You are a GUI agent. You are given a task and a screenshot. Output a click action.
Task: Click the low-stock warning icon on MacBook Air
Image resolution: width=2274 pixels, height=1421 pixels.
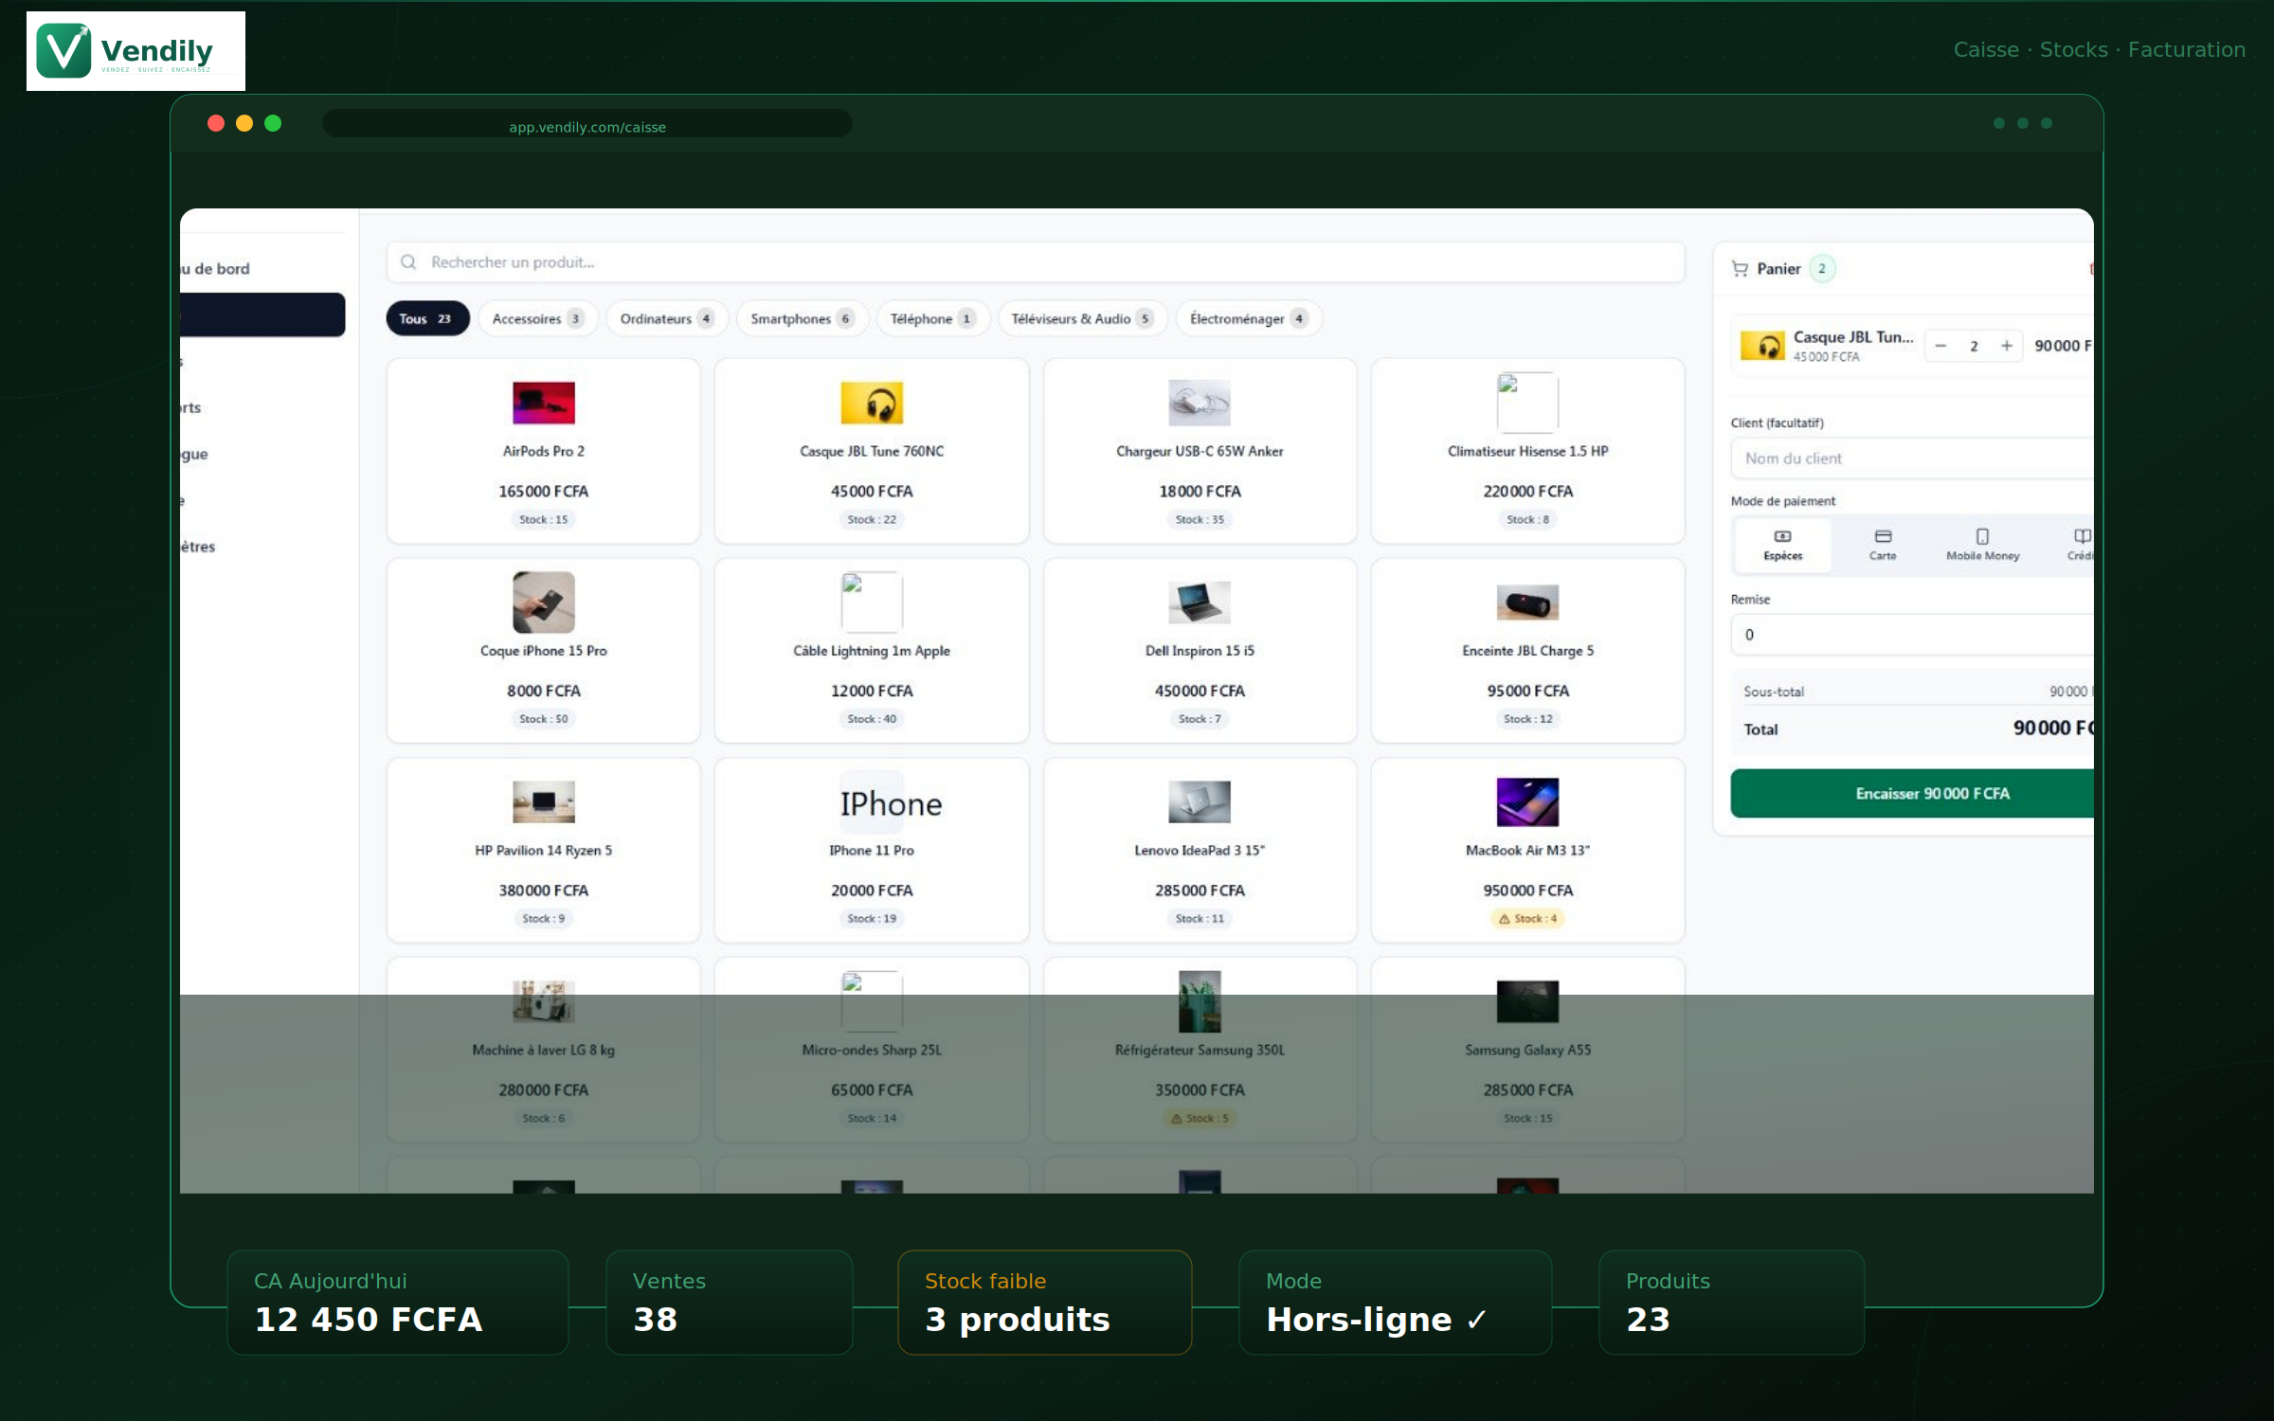click(x=1504, y=919)
